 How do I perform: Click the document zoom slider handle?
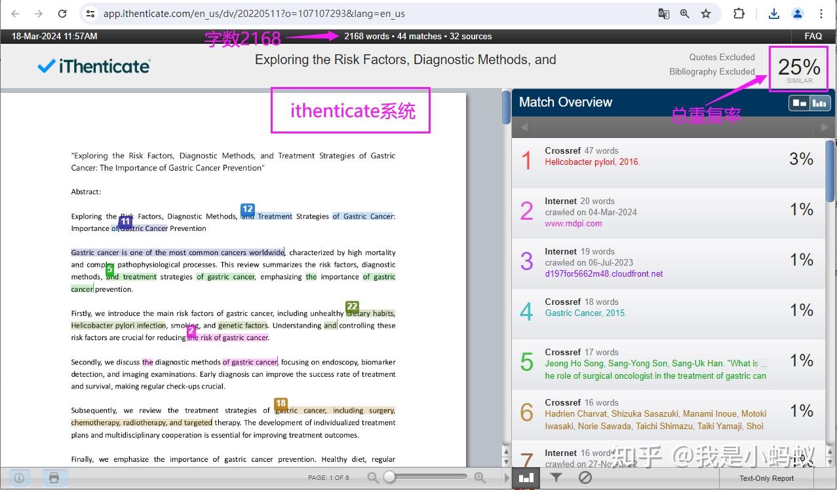point(389,477)
